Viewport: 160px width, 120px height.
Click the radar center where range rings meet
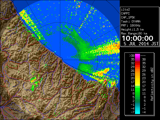point(60,60)
